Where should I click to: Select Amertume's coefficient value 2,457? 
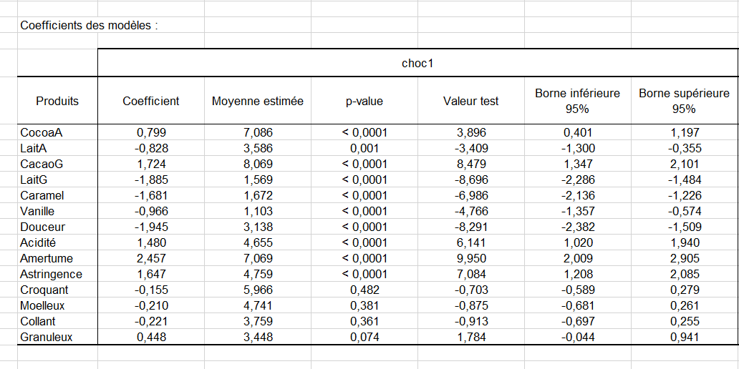151,258
